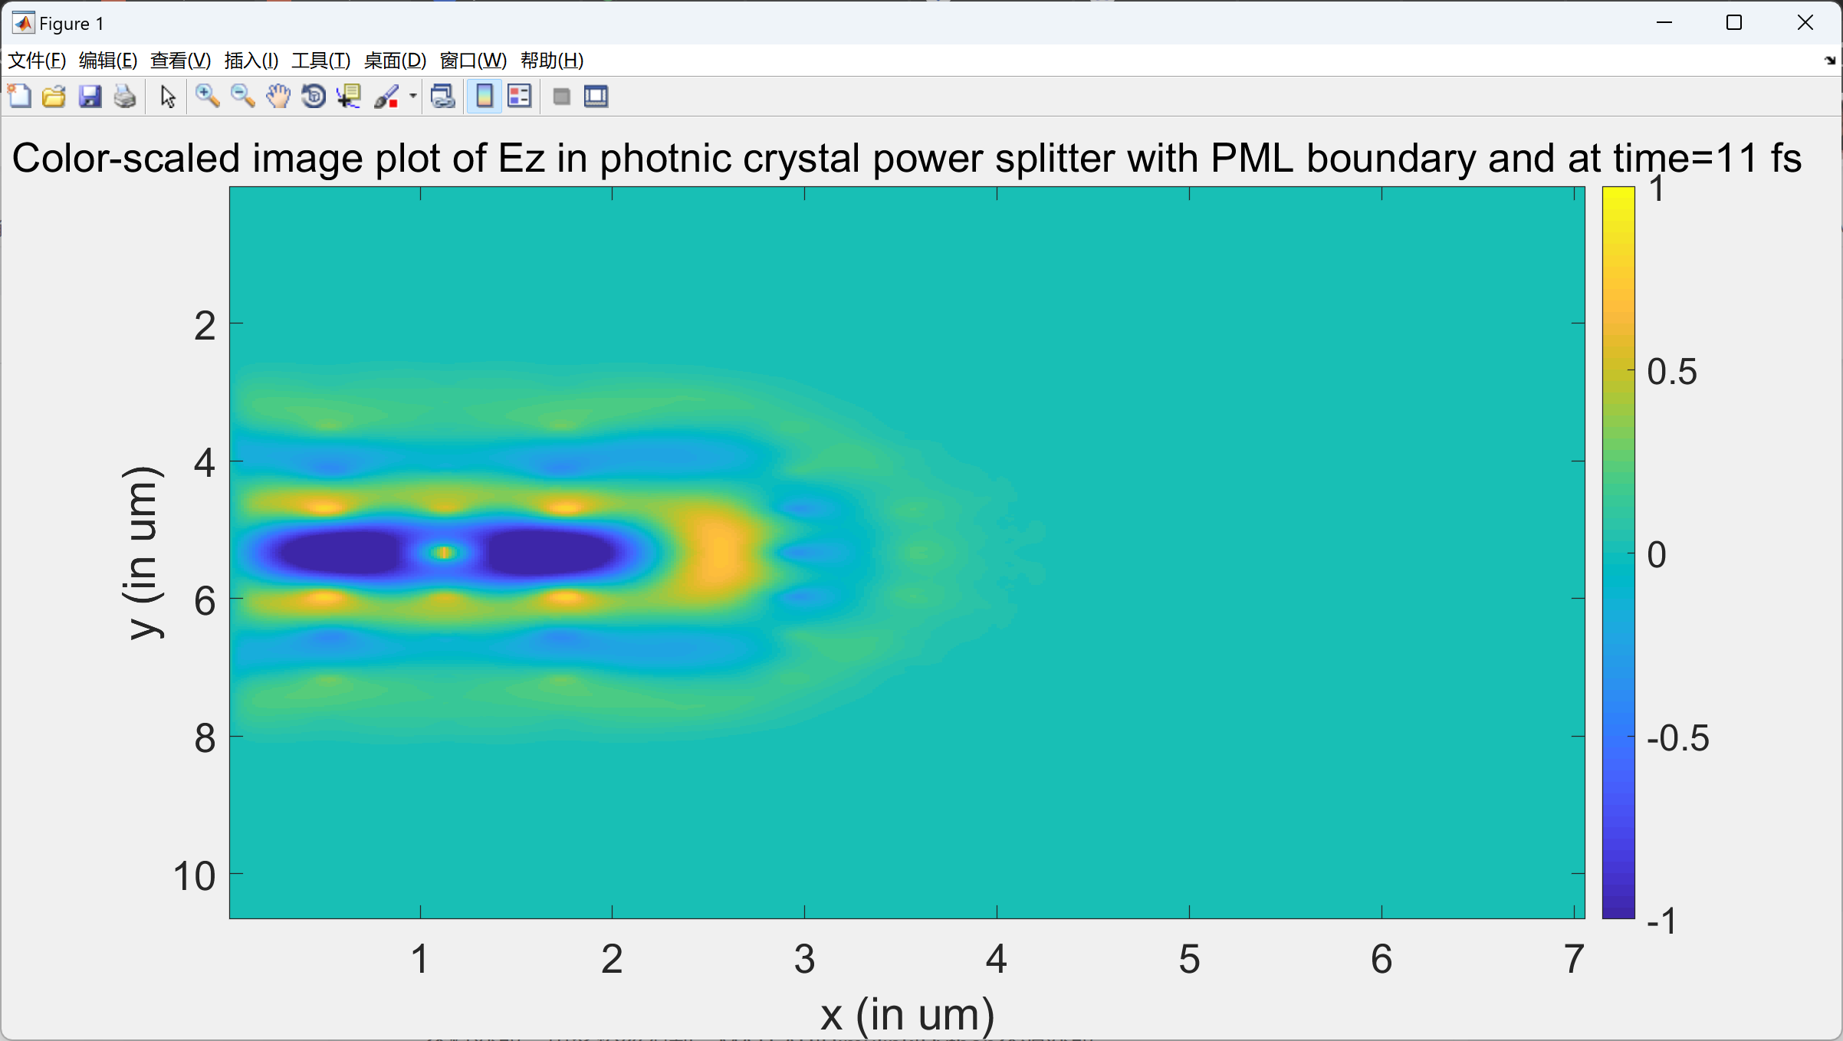
Task: Open the 插入(I) menu
Action: click(251, 60)
